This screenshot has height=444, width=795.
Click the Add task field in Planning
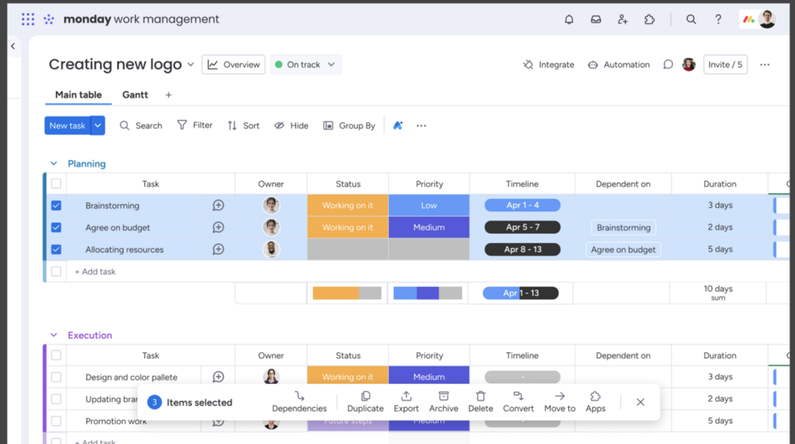click(x=95, y=272)
